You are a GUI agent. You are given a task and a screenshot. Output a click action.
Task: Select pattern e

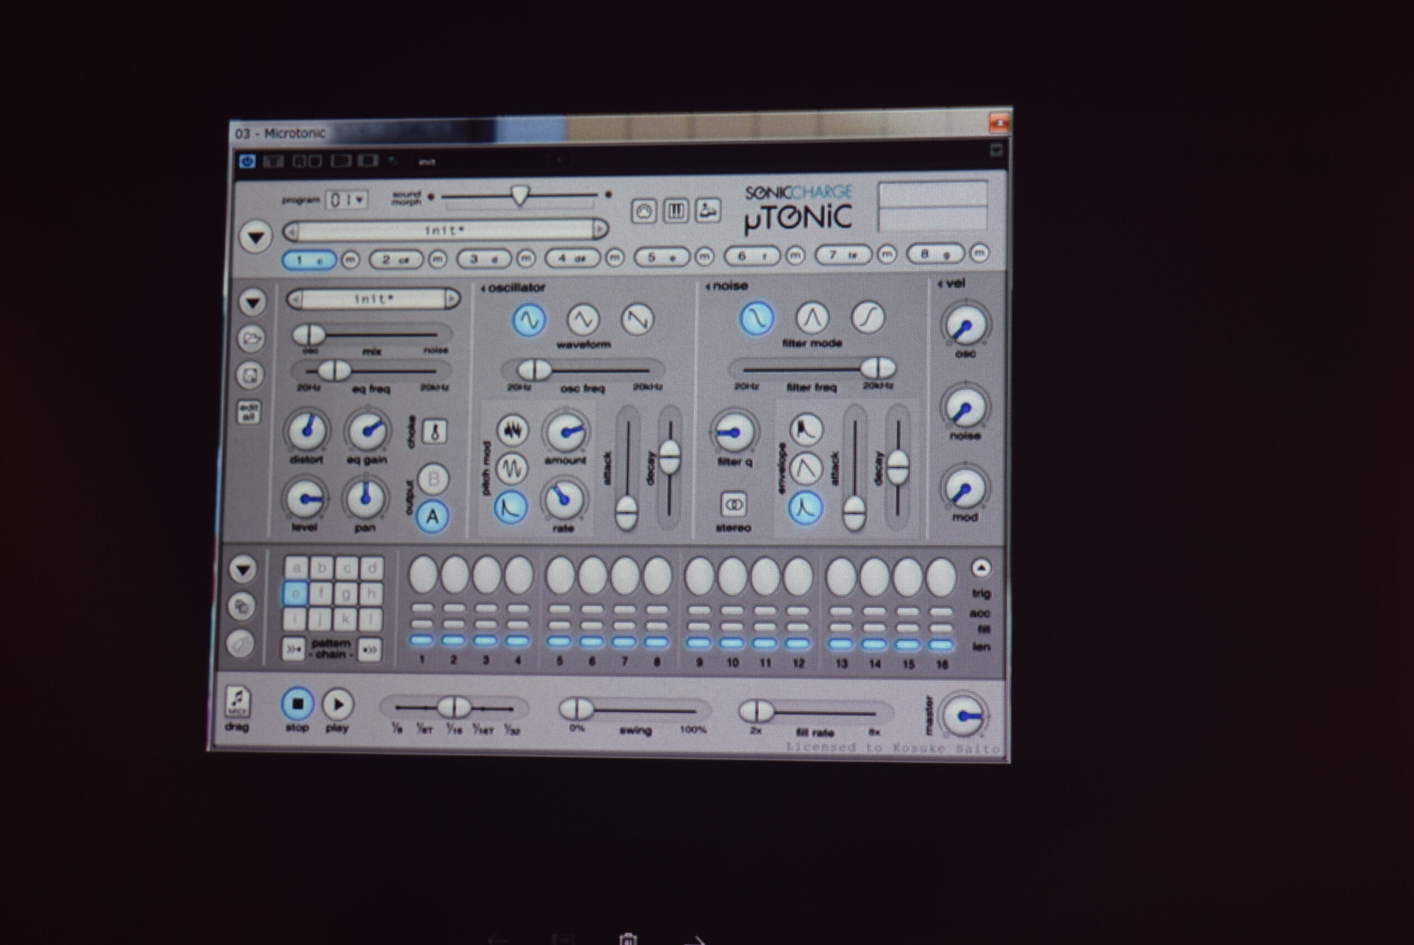coord(296,594)
